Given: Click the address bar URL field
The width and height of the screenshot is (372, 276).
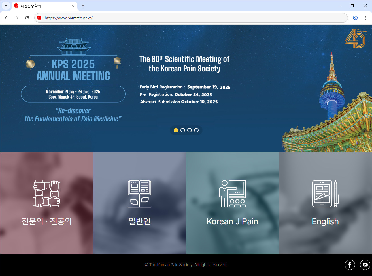Looking at the screenshot, I should coord(191,18).
